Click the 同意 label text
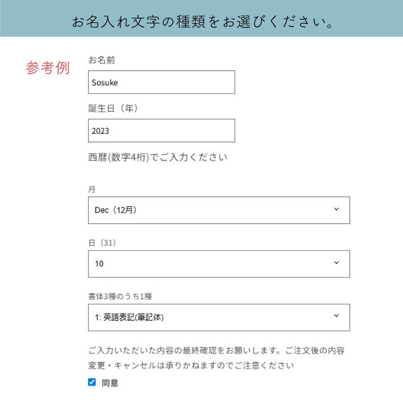 coord(110,383)
